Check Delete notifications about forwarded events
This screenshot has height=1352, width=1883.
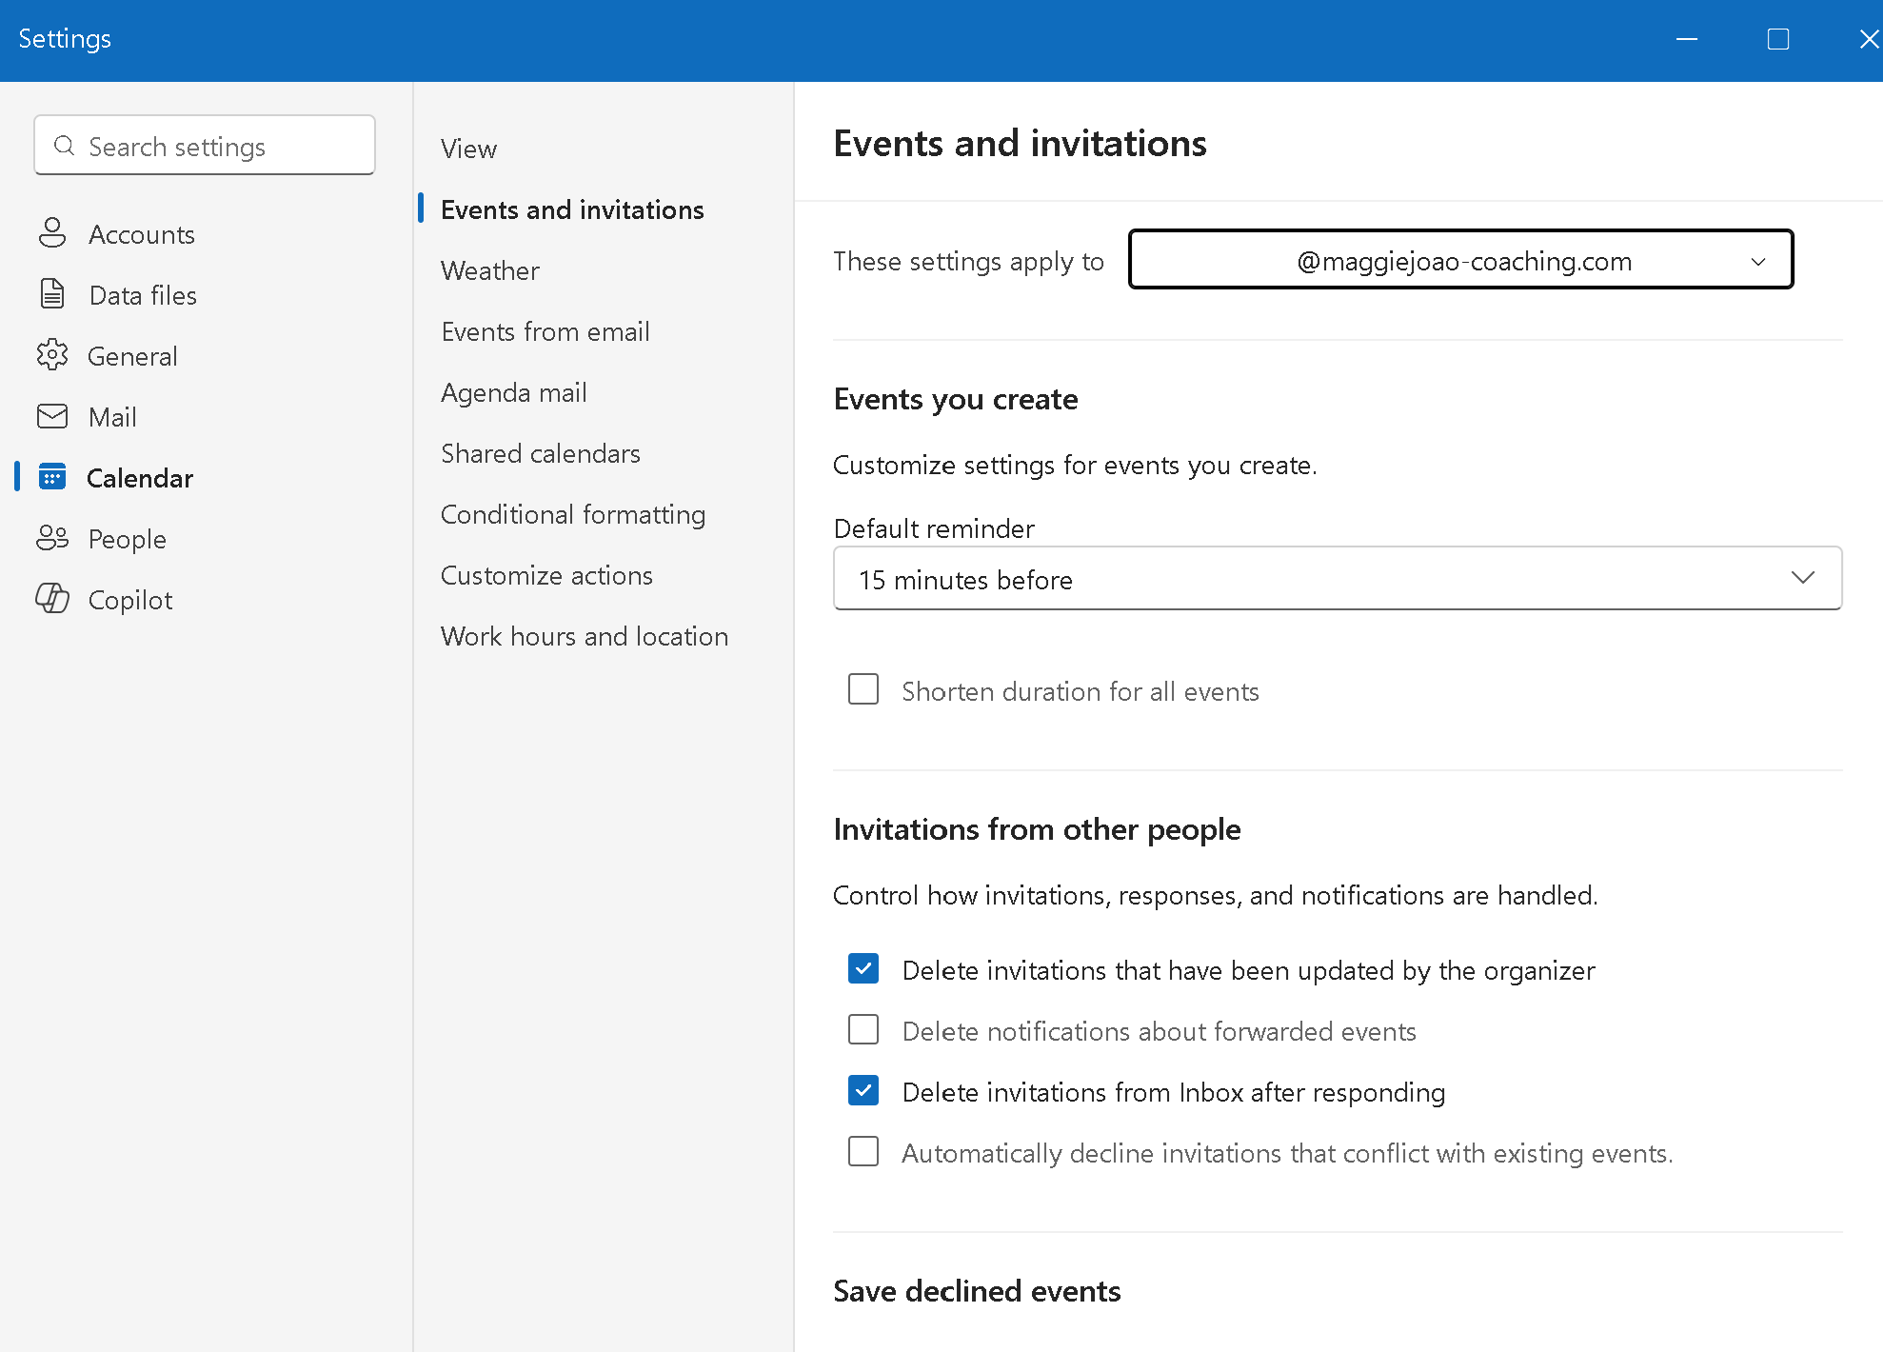click(863, 1030)
